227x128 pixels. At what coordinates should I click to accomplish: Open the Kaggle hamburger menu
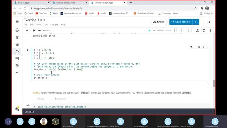[17, 22]
